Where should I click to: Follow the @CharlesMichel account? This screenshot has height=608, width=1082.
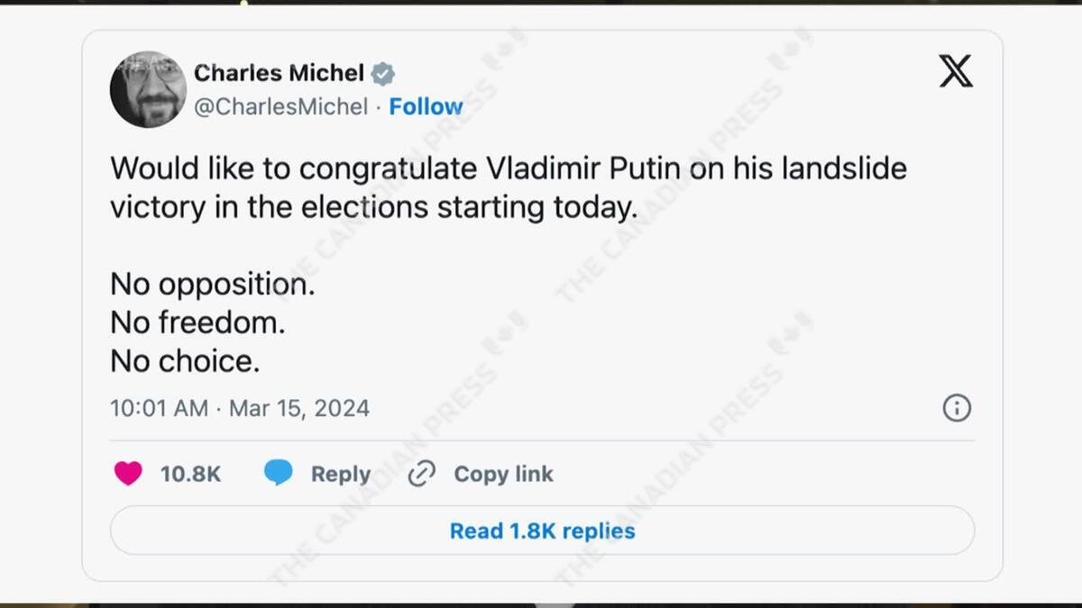tap(426, 106)
